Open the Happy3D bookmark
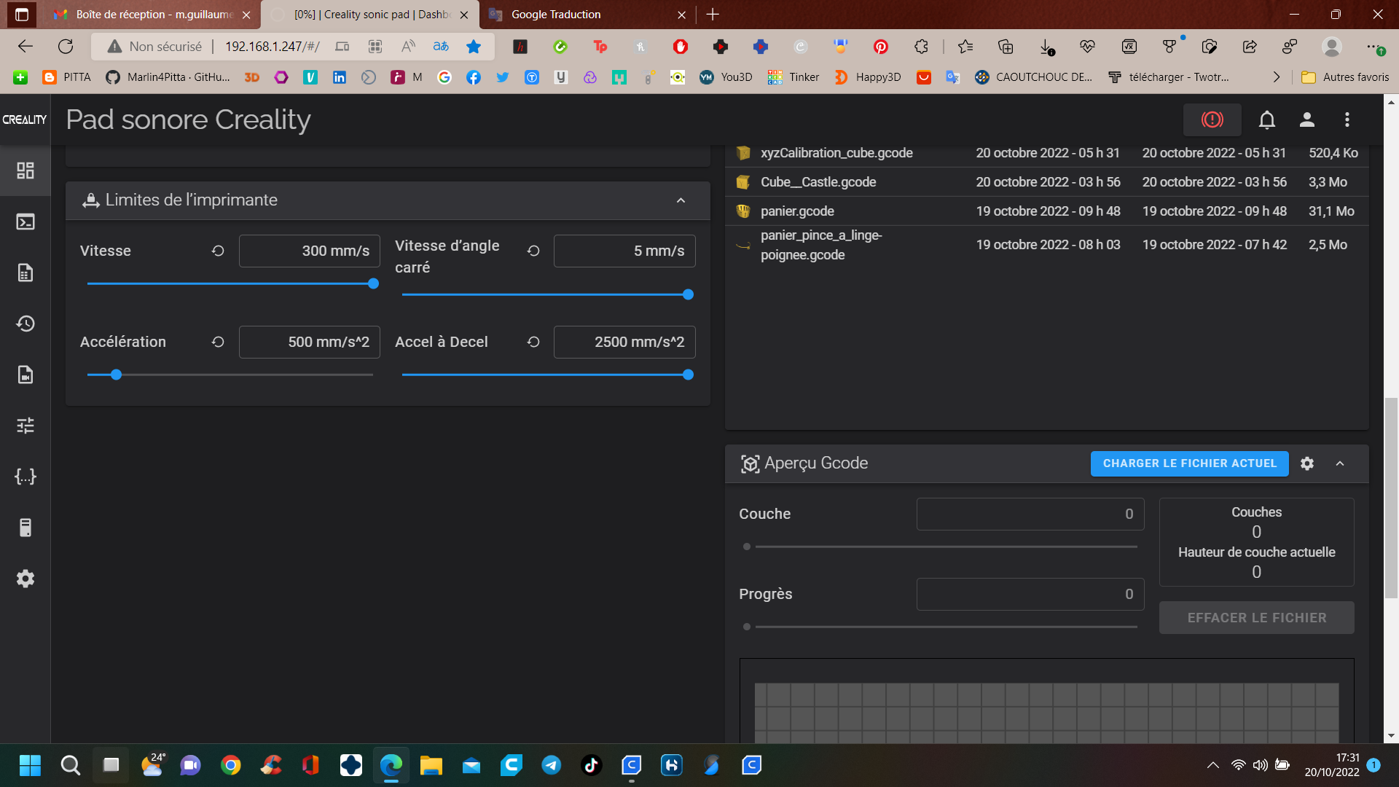The image size is (1399, 787). coord(868,77)
